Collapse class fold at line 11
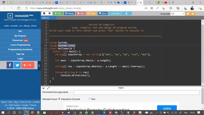The height and width of the screenshot is (115, 204). click(48, 49)
